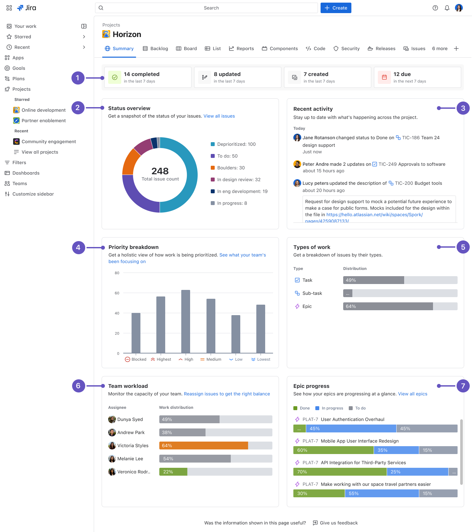Add a new tab with the plus icon
The height and width of the screenshot is (532, 472).
tap(456, 48)
